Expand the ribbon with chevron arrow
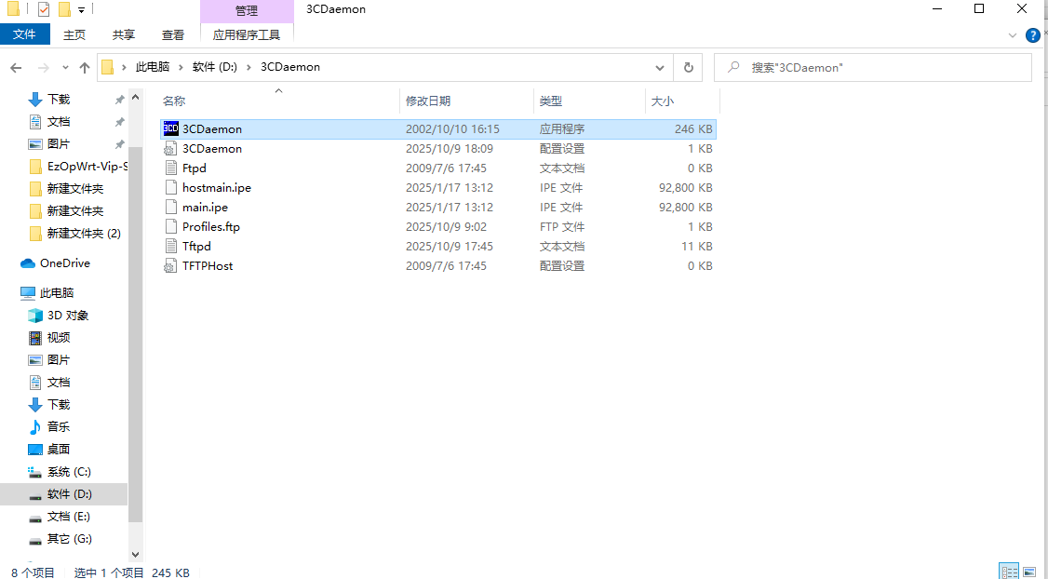Screen dimensions: 1048x579 1013,35
